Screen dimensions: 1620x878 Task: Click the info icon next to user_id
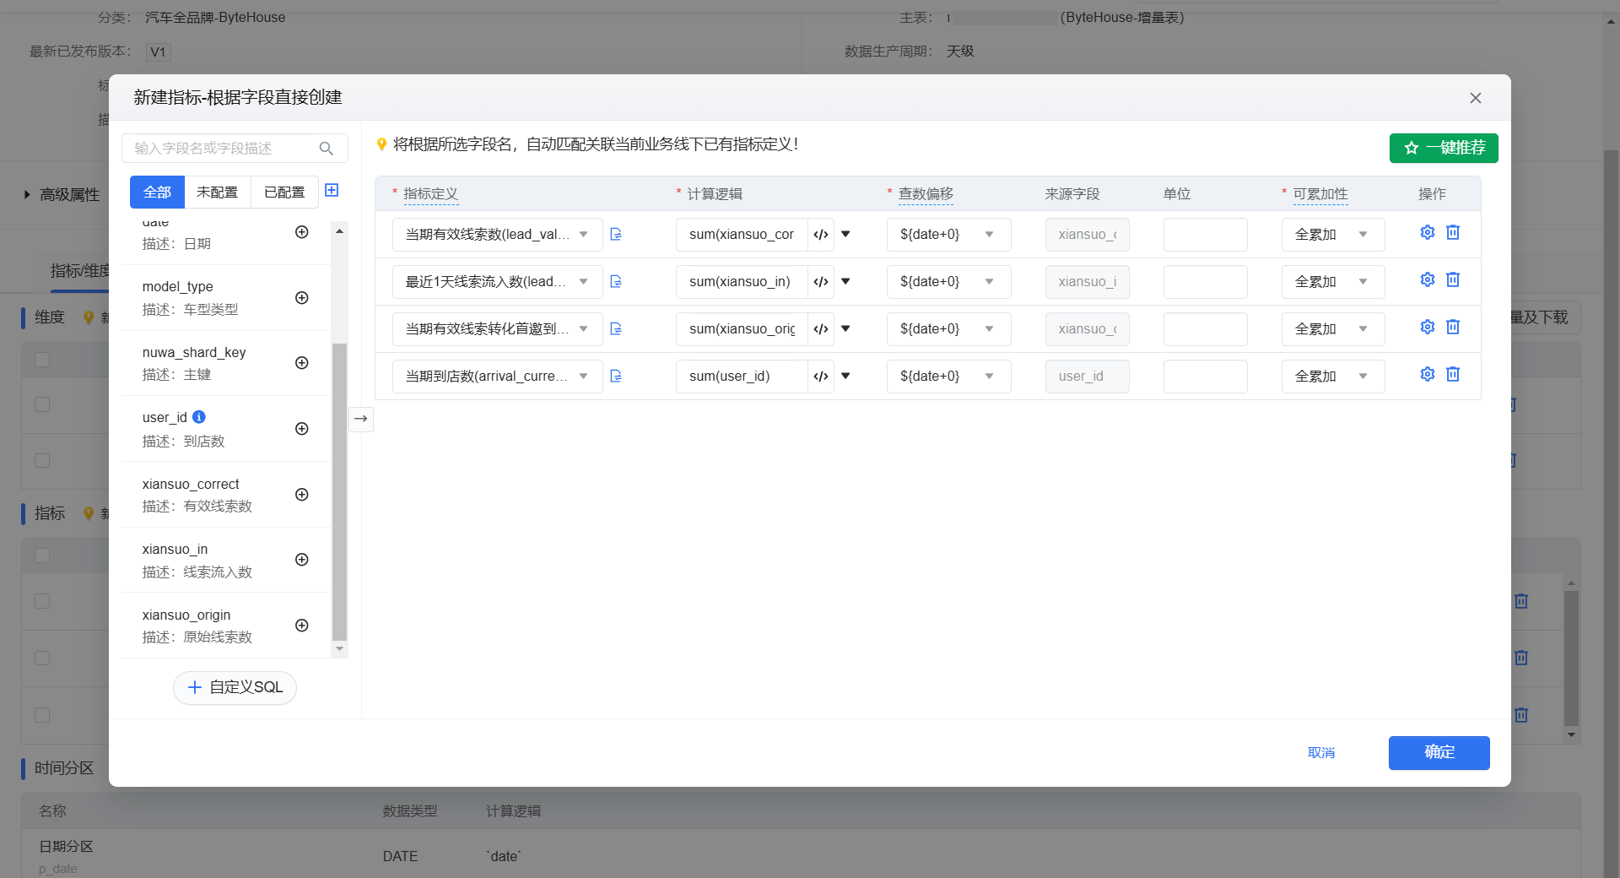click(x=199, y=417)
